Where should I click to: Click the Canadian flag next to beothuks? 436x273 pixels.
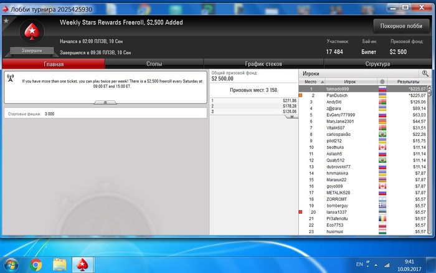pyautogui.click(x=382, y=148)
